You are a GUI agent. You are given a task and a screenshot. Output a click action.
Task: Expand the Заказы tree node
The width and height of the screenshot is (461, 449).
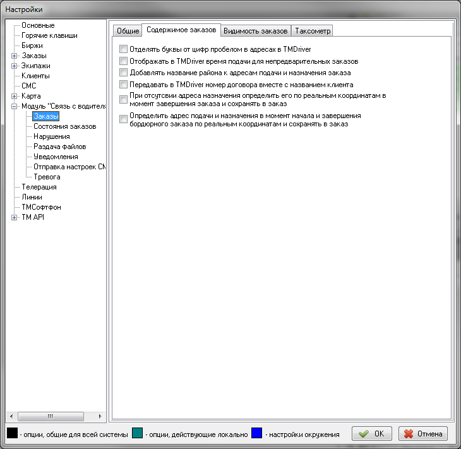pyautogui.click(x=14, y=56)
